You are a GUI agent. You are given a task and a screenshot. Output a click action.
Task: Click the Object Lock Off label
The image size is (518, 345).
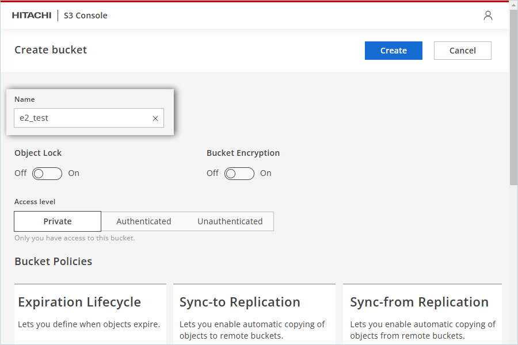click(21, 173)
